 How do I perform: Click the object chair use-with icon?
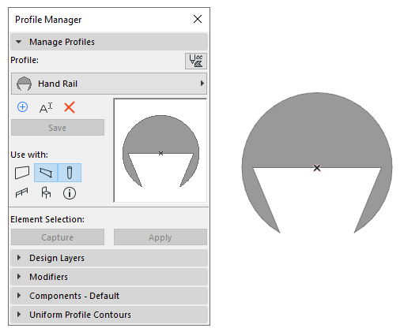coord(46,192)
